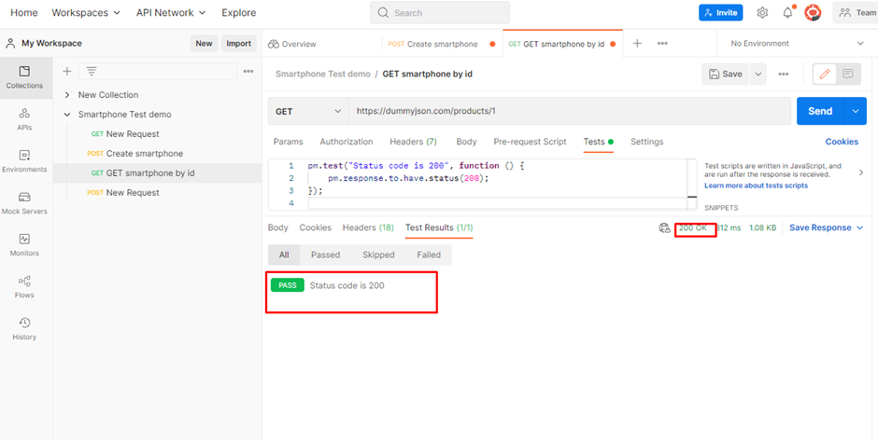Select the Test Results (1/1) tab

[439, 227]
